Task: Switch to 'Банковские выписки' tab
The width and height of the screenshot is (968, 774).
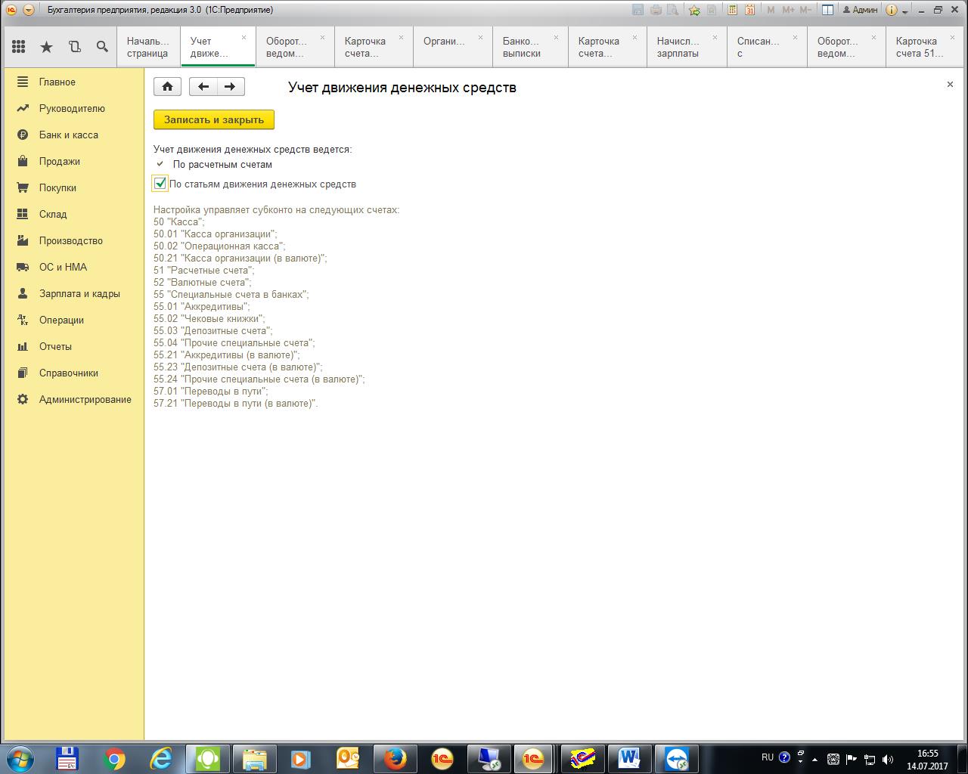Action: pyautogui.click(x=522, y=47)
